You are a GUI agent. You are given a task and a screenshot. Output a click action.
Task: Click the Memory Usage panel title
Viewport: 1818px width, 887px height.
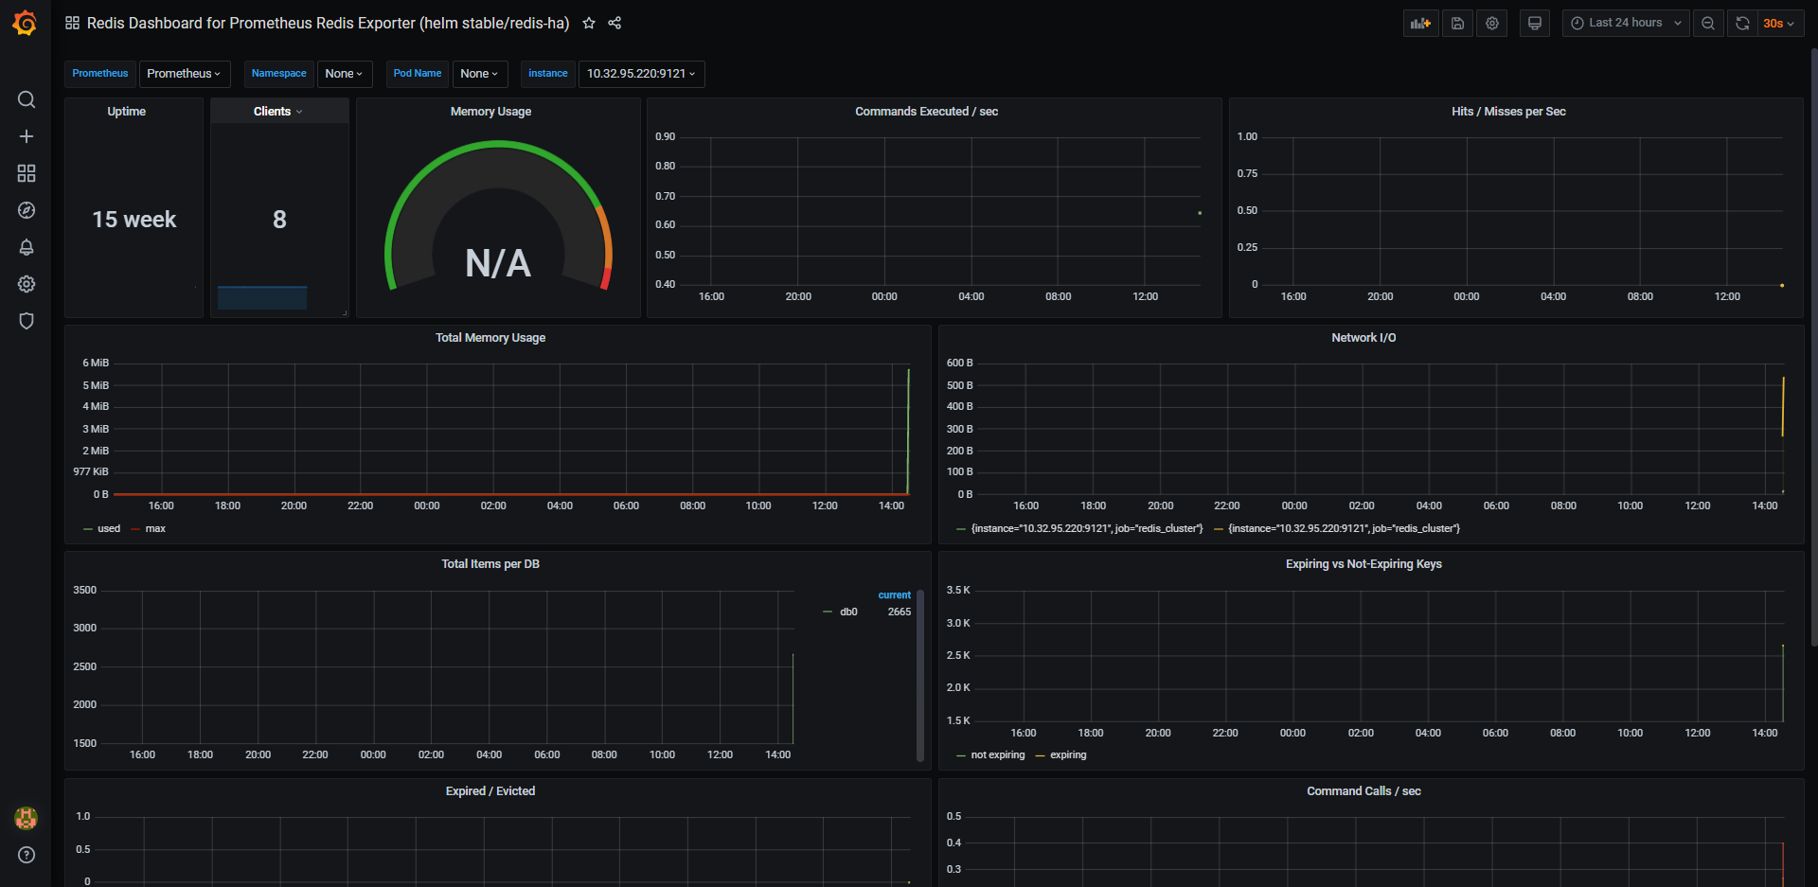point(490,112)
